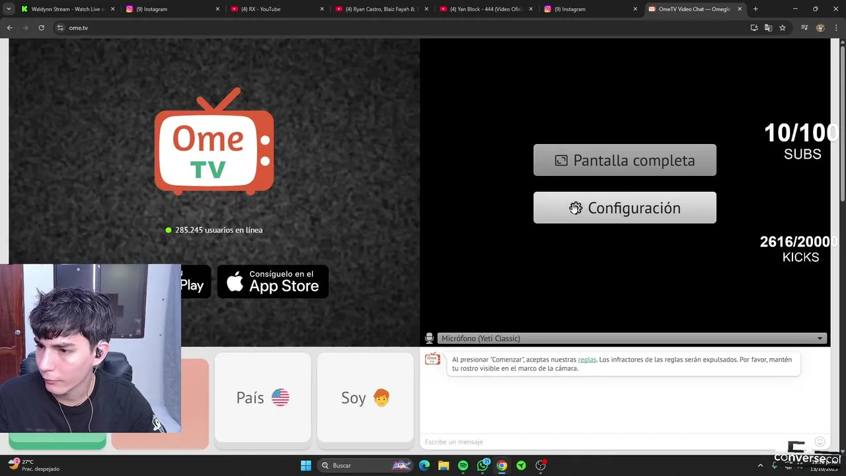Click the microphone icon beside device selector
This screenshot has height=476, width=846.
coord(429,338)
